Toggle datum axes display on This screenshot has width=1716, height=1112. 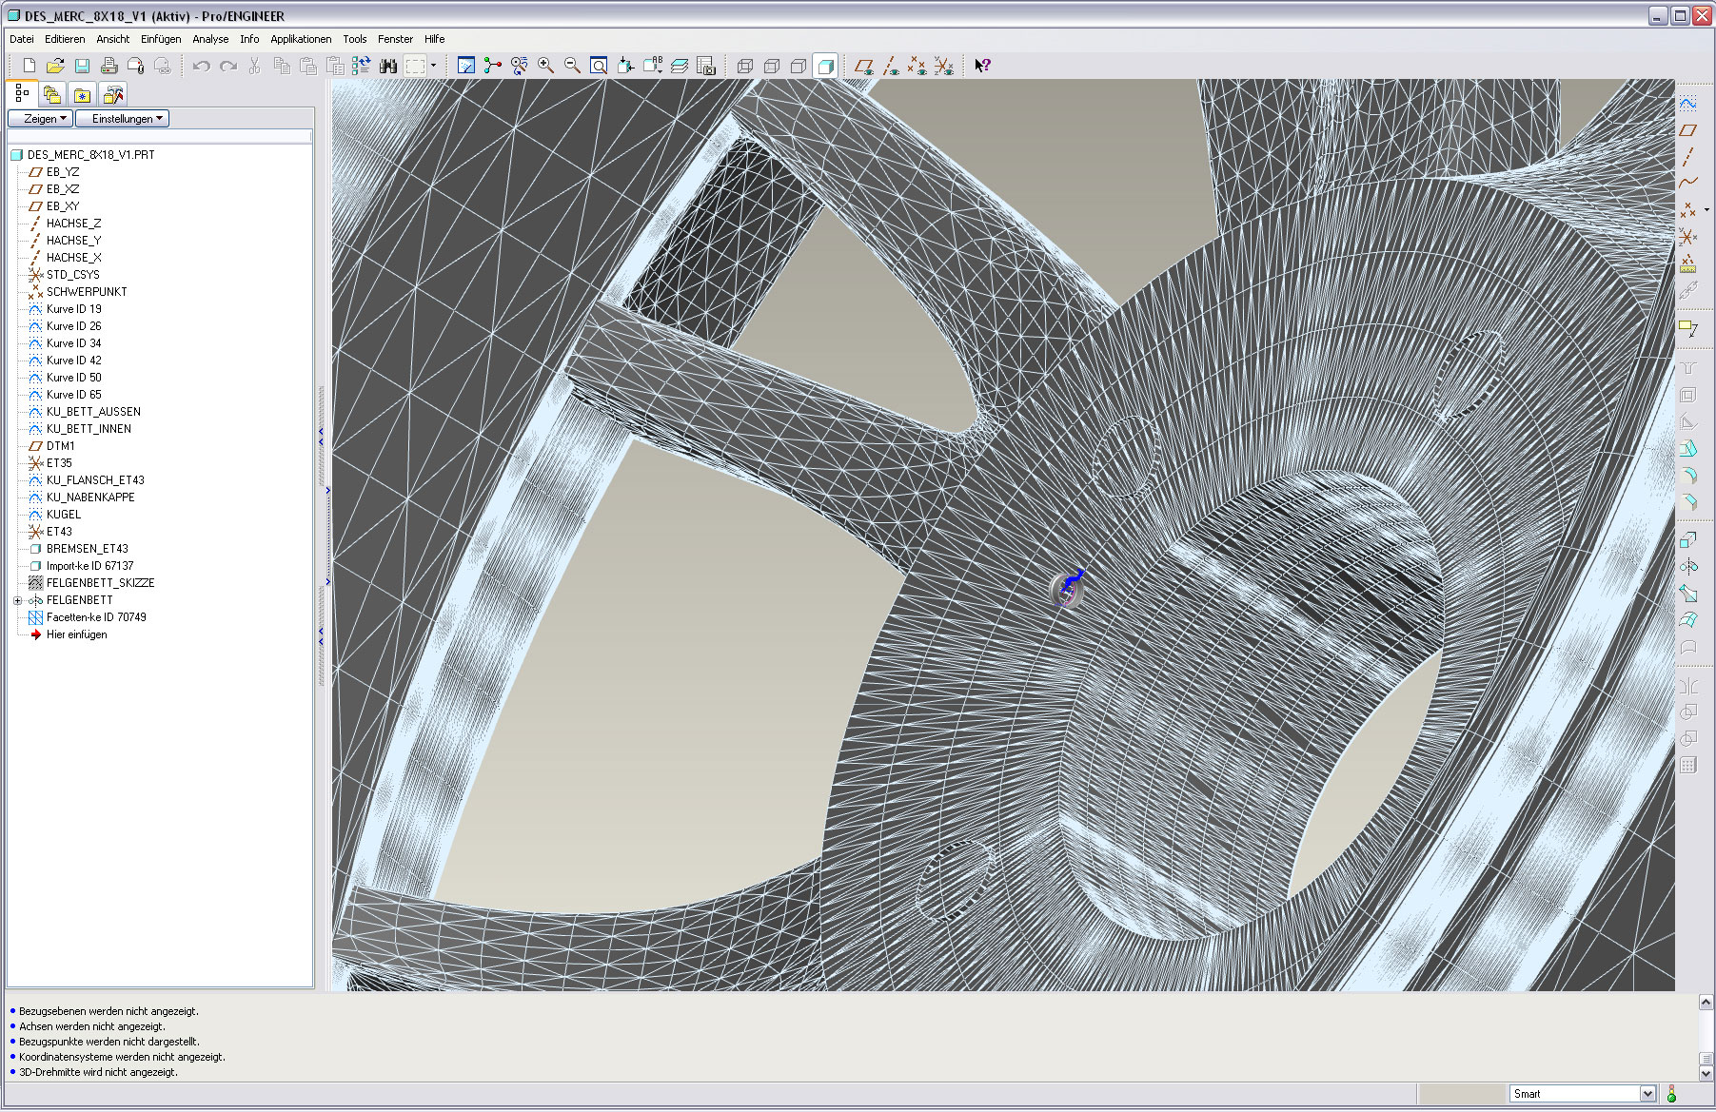point(890,66)
